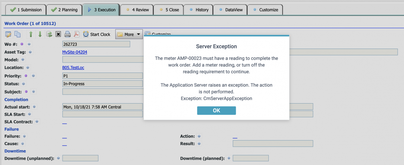Click Start Clock in the toolbar
Viewport: 404px width, 165px height.
click(97, 34)
